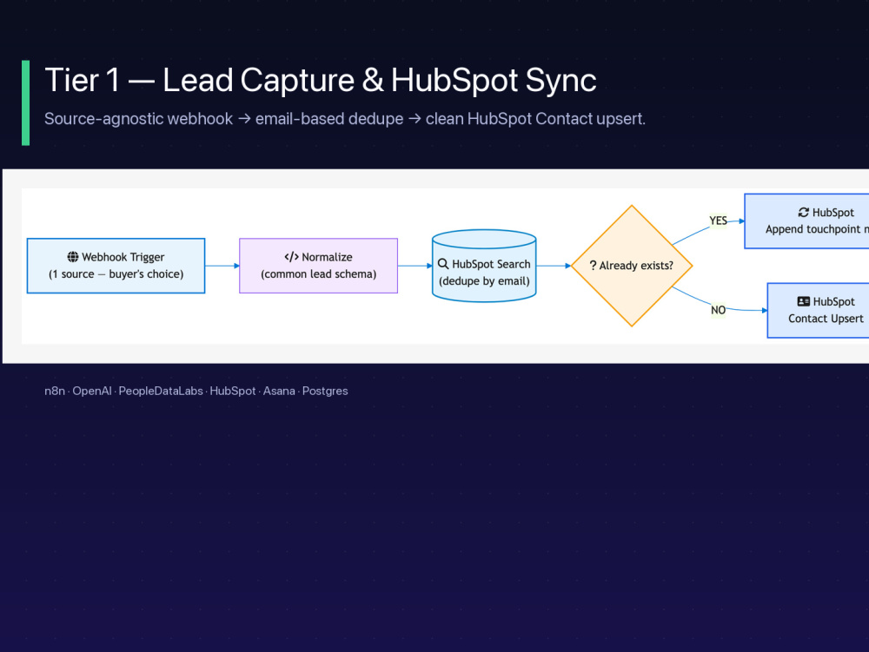Click 'HubSpot' in the footer tech list
869x652 pixels.
coord(233,391)
